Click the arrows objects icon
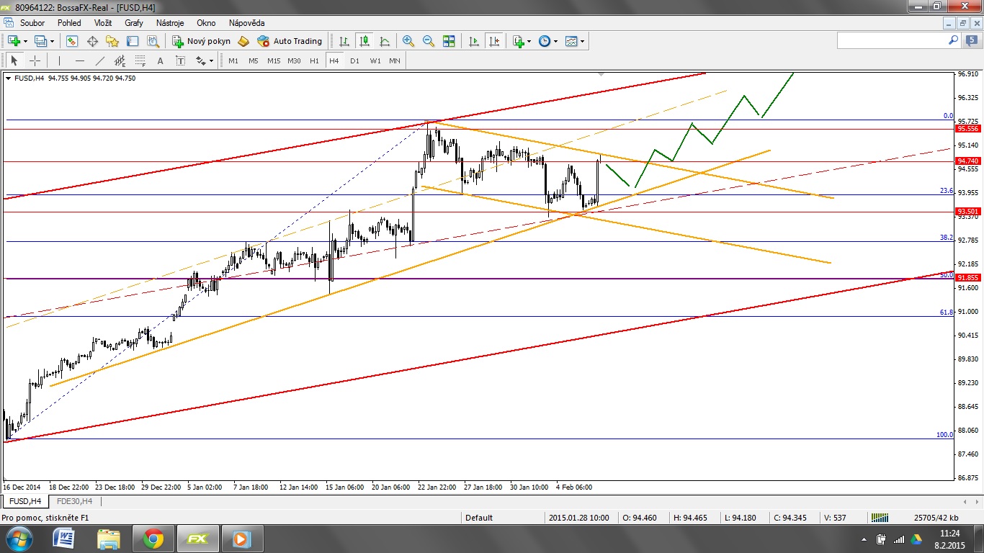 point(200,60)
